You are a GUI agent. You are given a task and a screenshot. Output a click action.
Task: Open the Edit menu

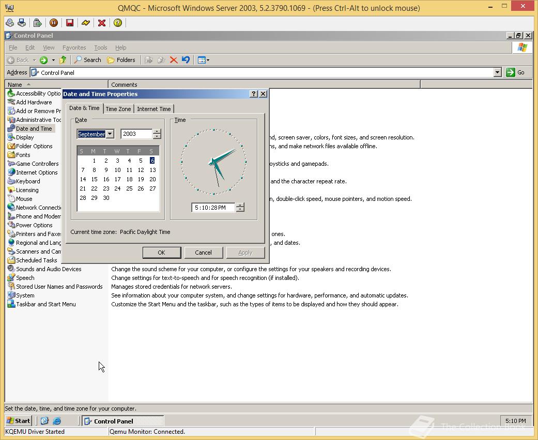click(x=30, y=48)
